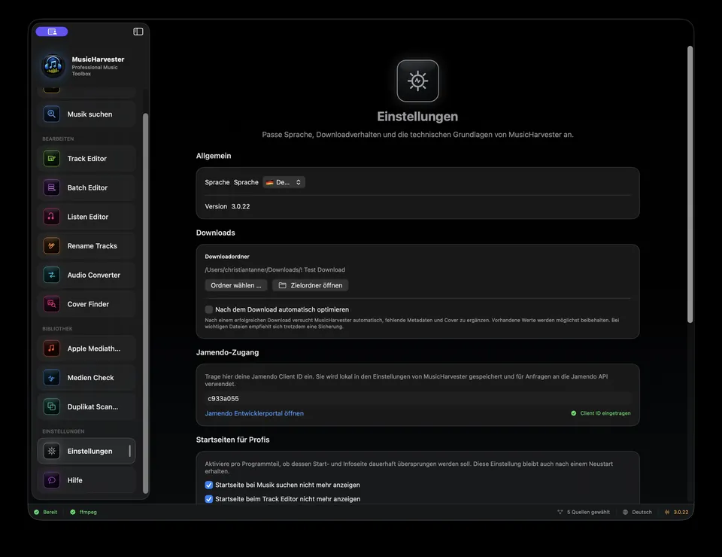Open Apple Mediathek in the sidebar
This screenshot has height=557, width=722.
[86, 349]
